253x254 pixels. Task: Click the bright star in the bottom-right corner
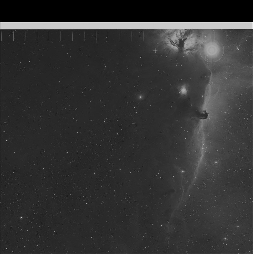point(225,238)
